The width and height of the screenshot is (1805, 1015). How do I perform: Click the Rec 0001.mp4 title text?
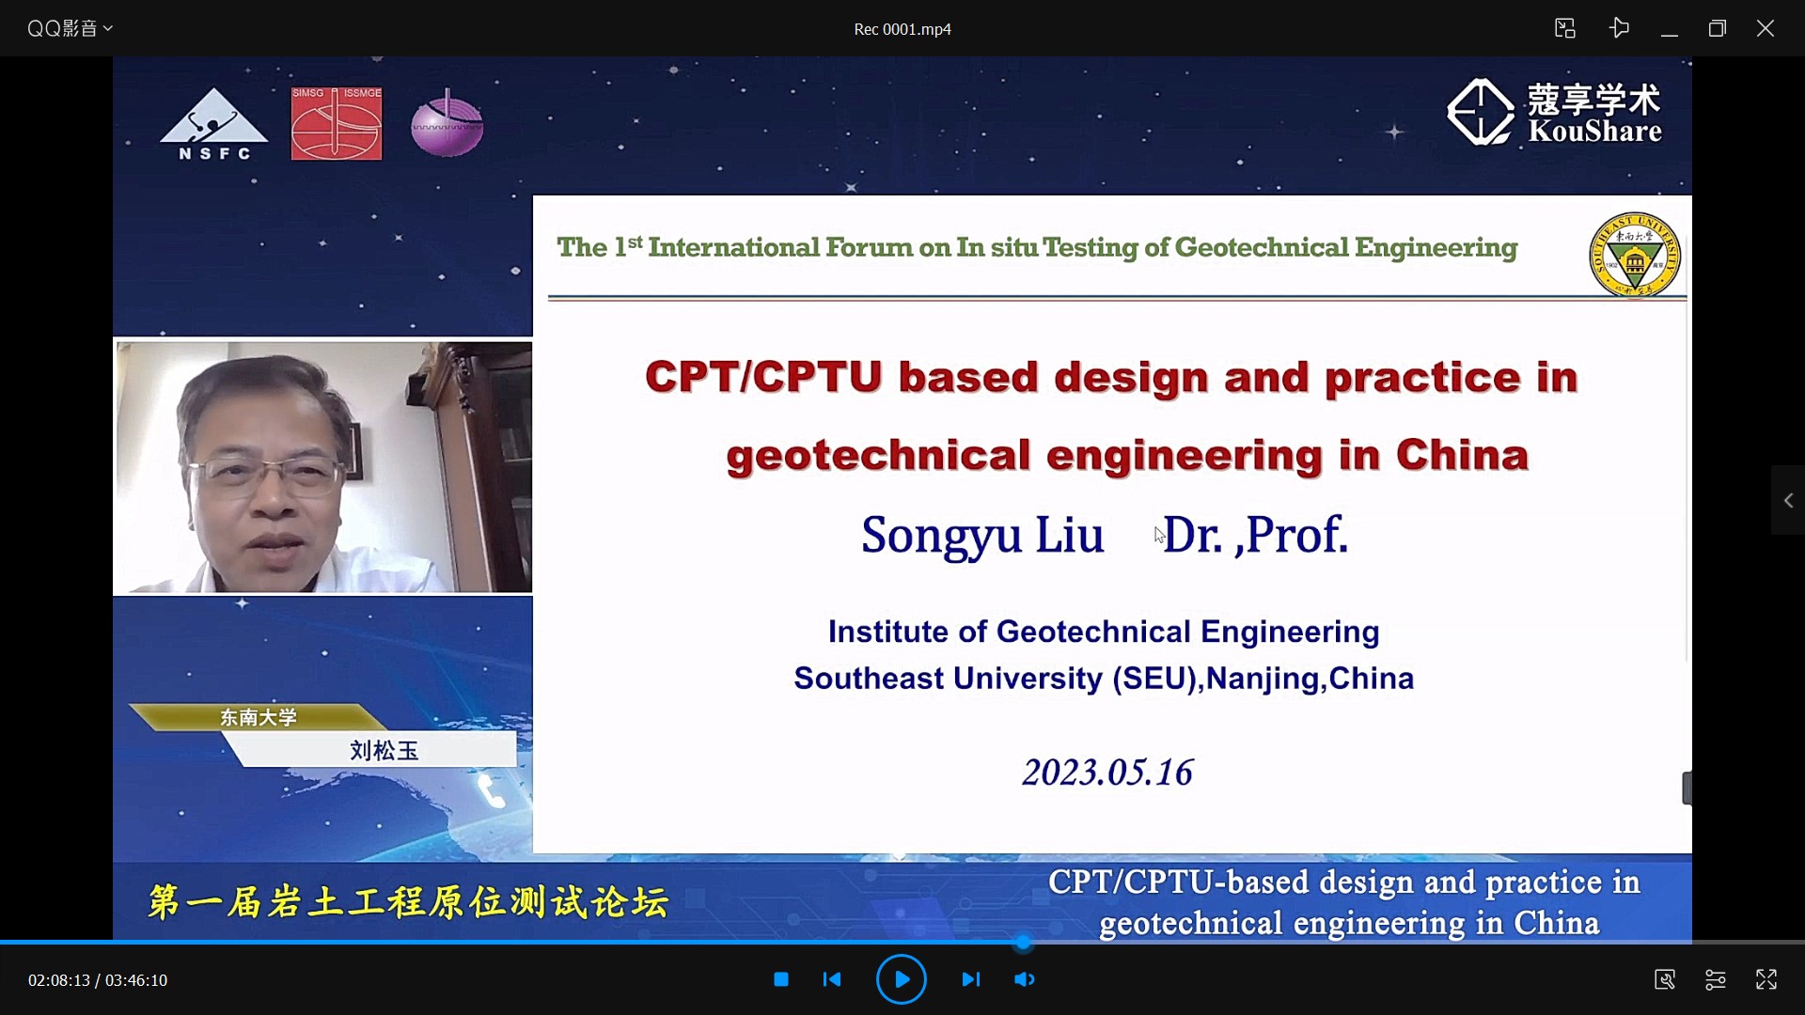coord(902,29)
